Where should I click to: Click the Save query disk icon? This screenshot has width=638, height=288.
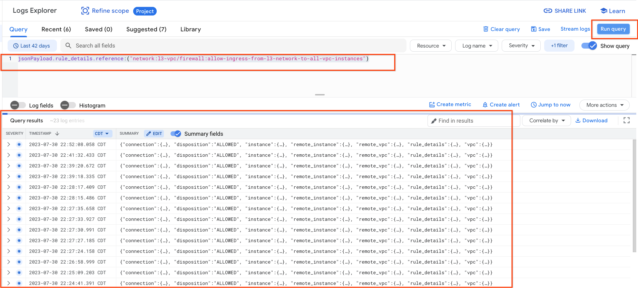[x=533, y=29]
